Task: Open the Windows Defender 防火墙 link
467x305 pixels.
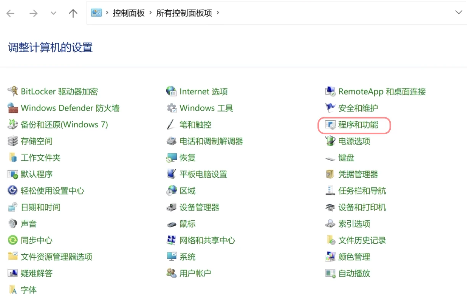Action: point(70,108)
